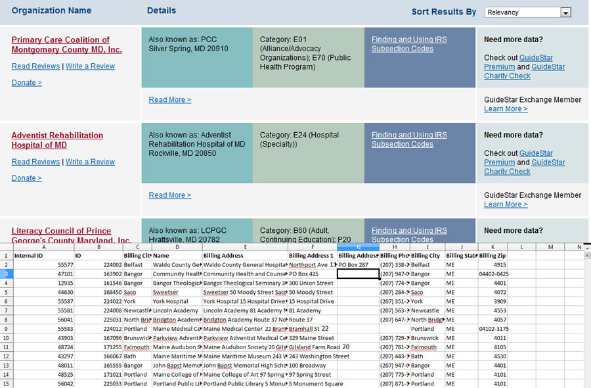
Task: Click Donate under Primary Care Coalition
Action: pos(26,83)
